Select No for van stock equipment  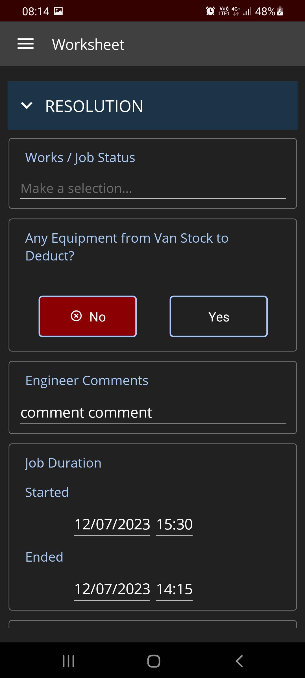pos(88,316)
